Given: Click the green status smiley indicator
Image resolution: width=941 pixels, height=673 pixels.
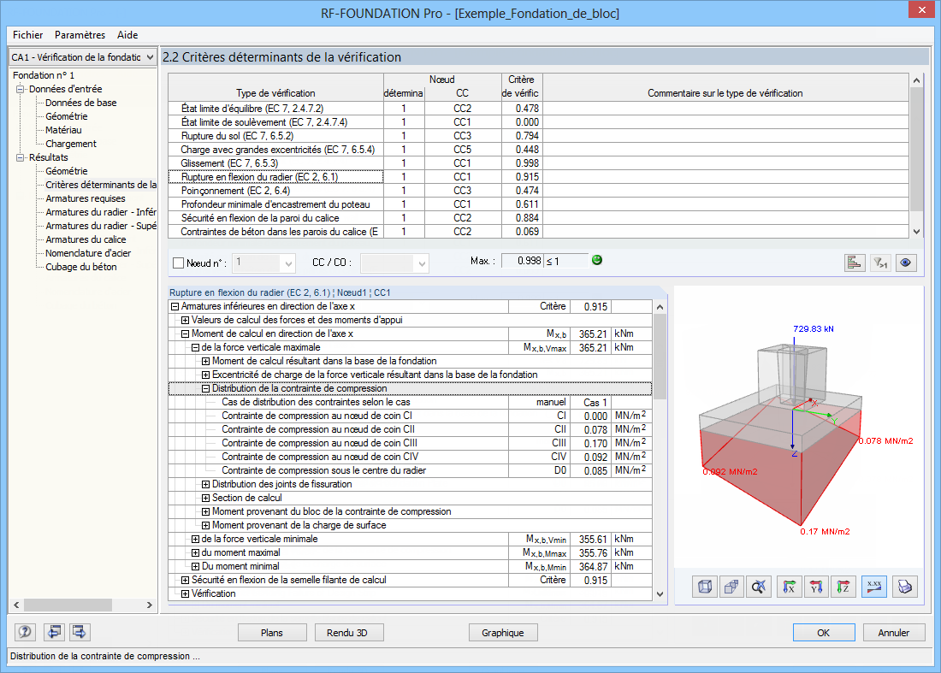Looking at the screenshot, I should pos(596,260).
